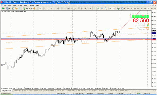Select the Horizontal Line drawing tool
Screen dimensions: 157x95
tap(51, 9)
